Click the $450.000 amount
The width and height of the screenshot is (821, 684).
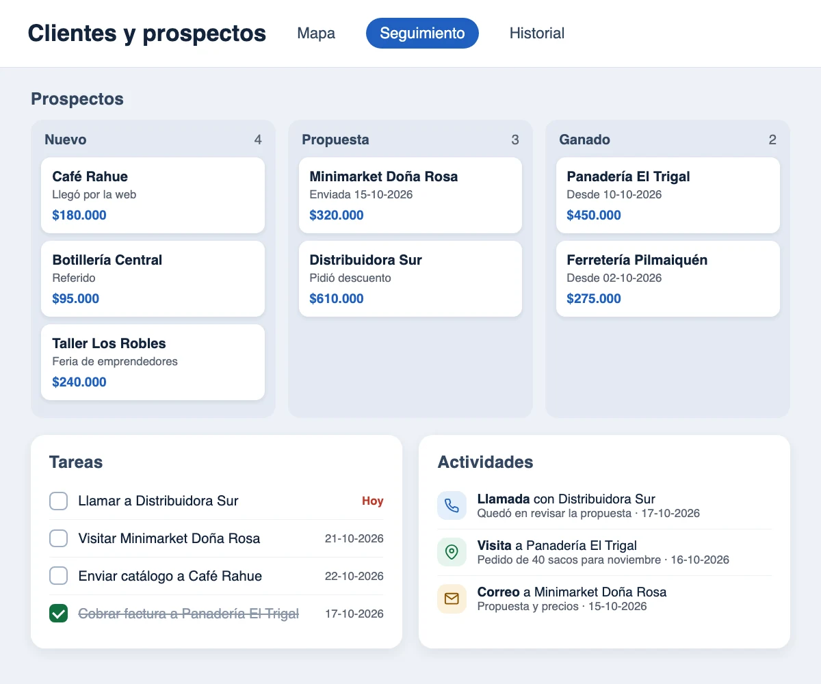(594, 215)
